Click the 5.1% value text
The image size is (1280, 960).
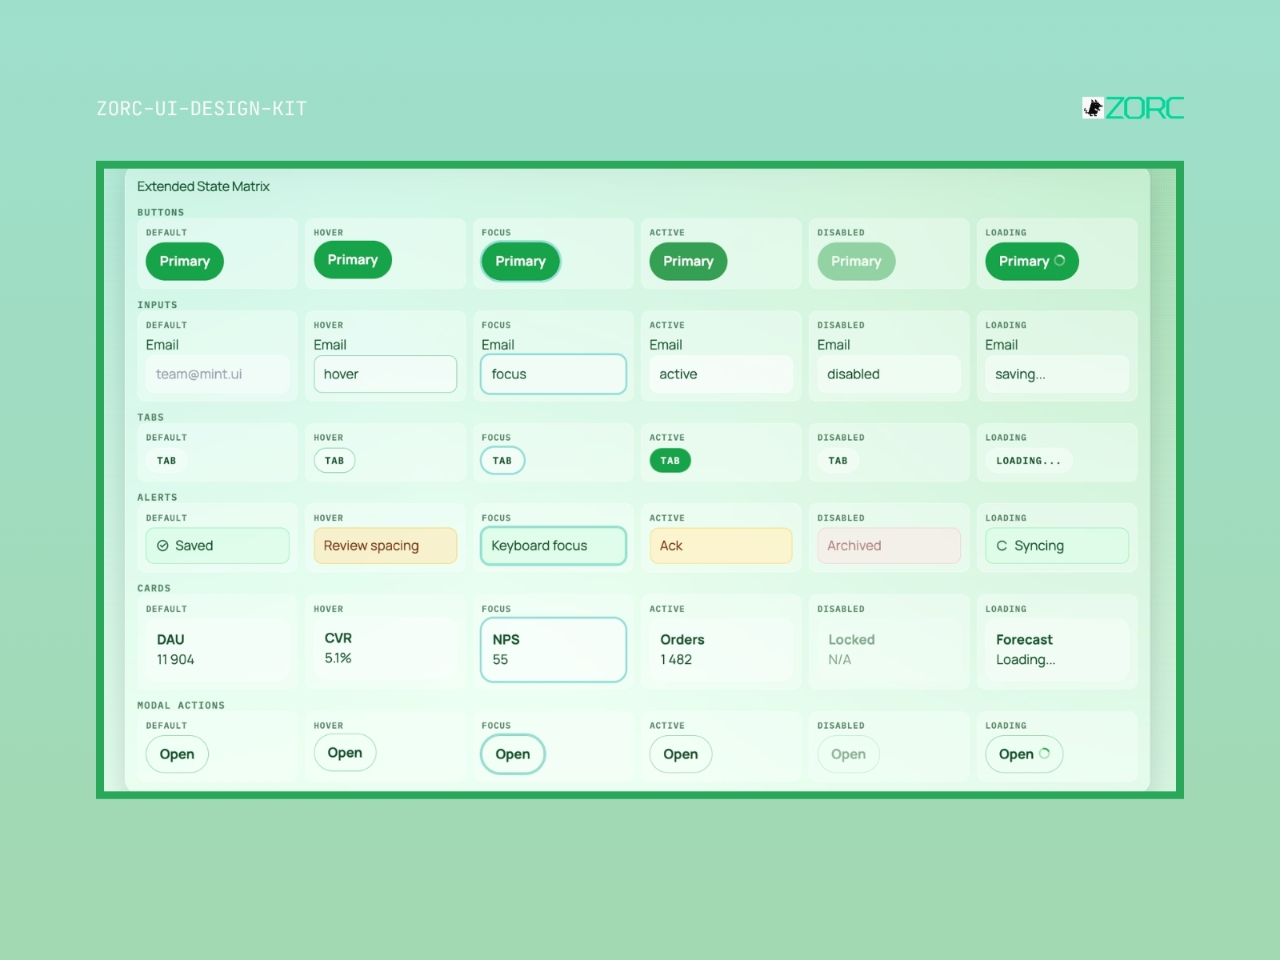click(338, 658)
